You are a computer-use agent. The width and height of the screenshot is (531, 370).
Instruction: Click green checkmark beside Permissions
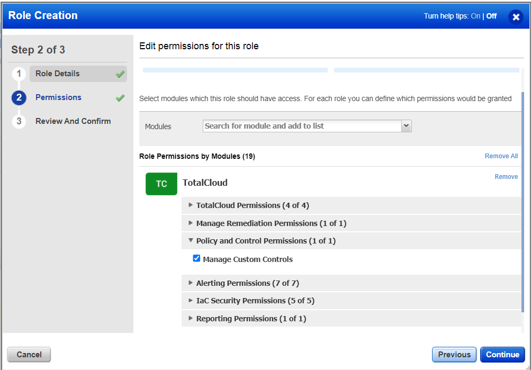120,97
